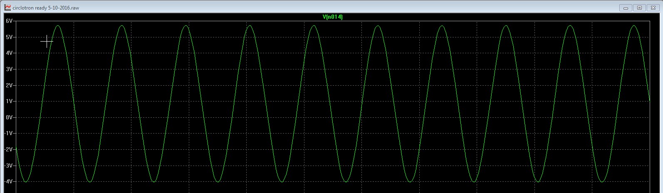
Task: Close the circlotron waveform window
Action: coord(653,7)
